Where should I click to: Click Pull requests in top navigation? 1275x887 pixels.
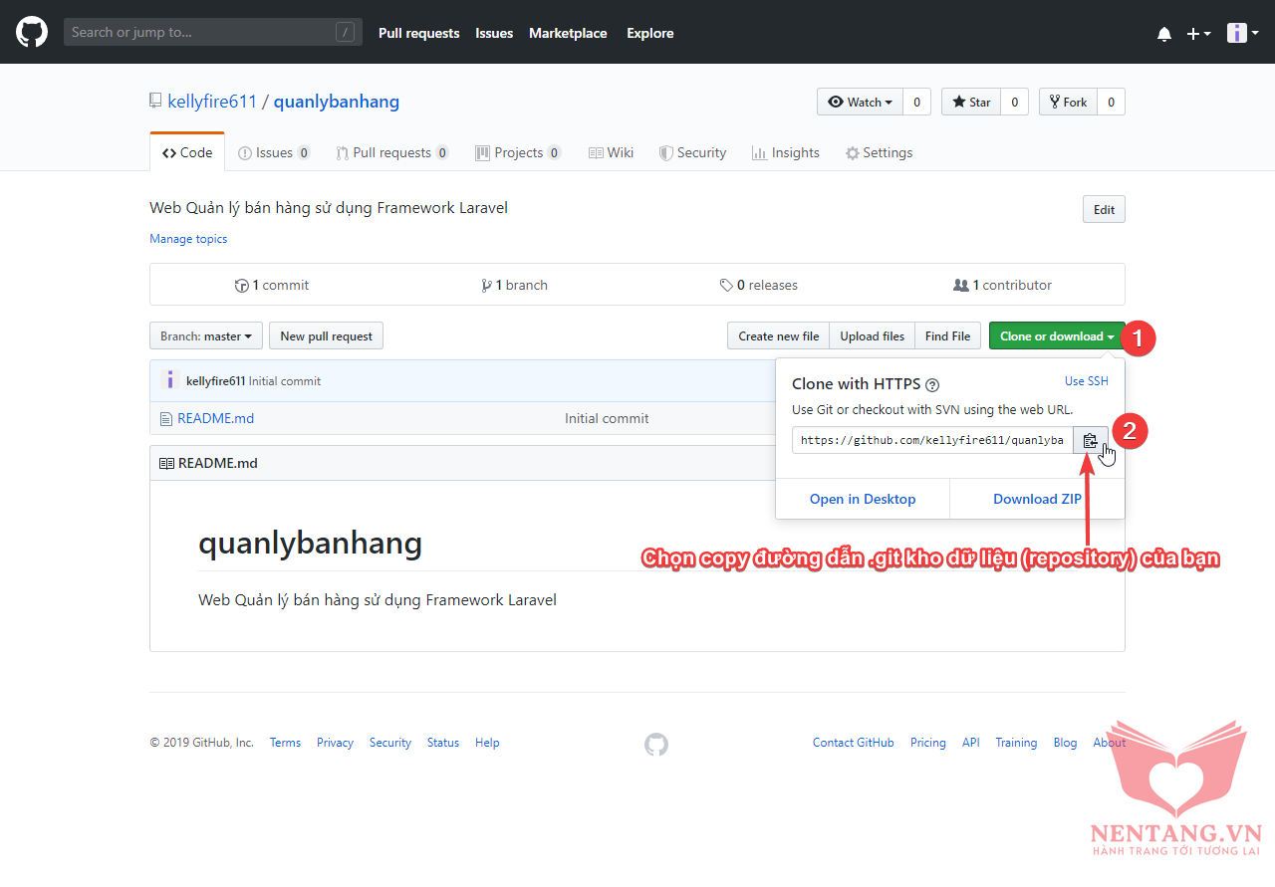pos(418,33)
